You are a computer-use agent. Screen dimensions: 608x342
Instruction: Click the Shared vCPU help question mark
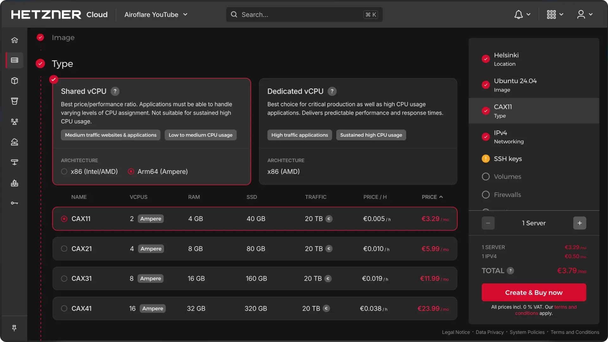pos(115,91)
